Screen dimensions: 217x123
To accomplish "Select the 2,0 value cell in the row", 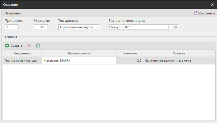I will pos(129,60).
